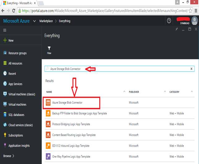Image resolution: width=199 pixels, height=164 pixels.
Task: Expand the Browse menu at sidebar bottom
Action: [9, 156]
